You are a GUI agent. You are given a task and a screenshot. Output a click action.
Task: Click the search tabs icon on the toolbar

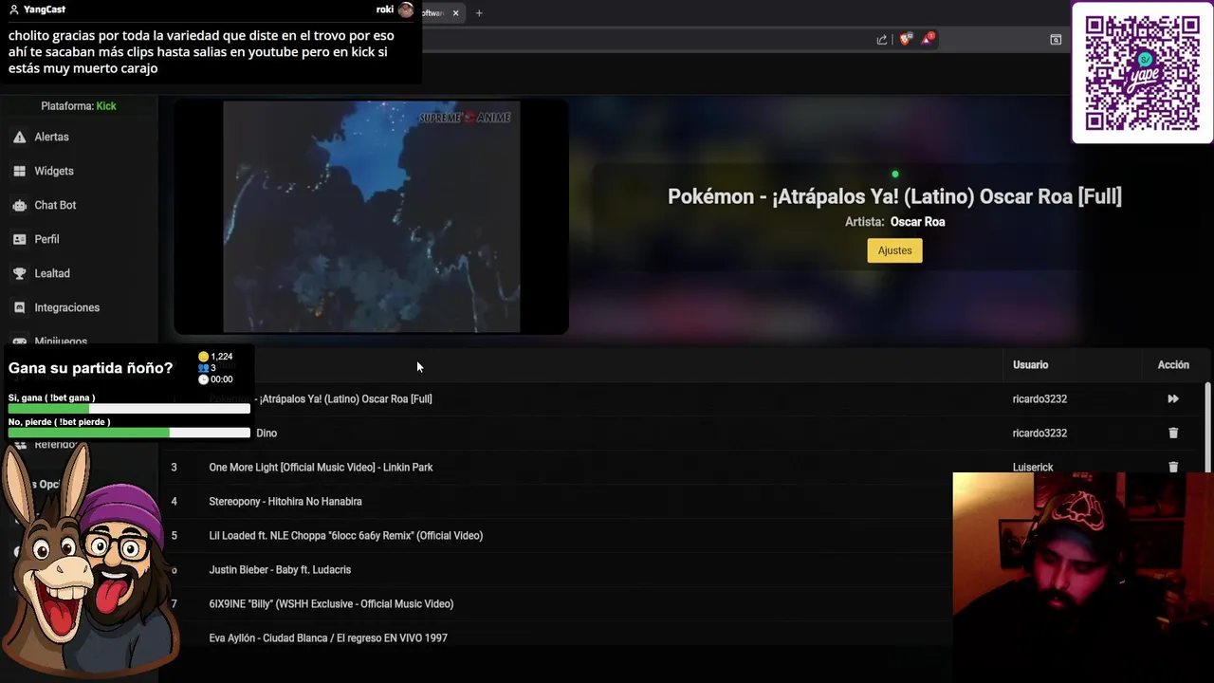pyautogui.click(x=1056, y=40)
